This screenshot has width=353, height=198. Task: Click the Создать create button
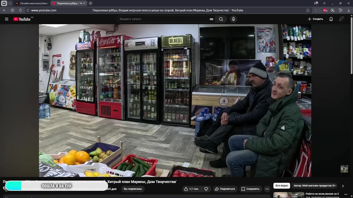coord(315,19)
